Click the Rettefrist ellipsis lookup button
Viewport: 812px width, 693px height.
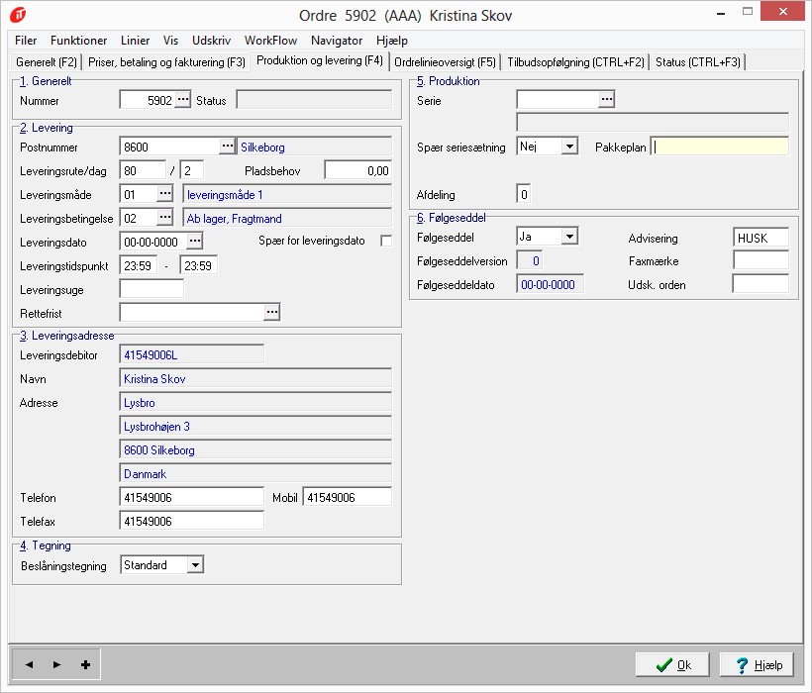272,313
